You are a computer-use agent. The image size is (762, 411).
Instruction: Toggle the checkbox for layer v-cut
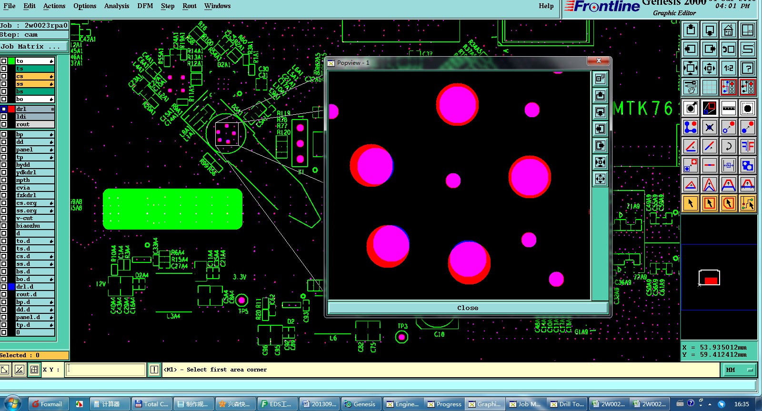point(4,218)
